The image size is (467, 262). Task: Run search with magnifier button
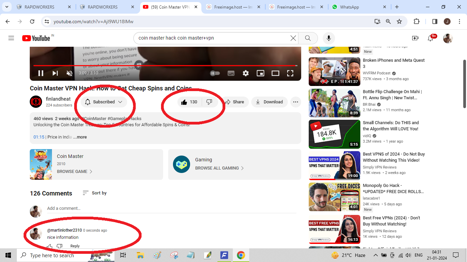tap(308, 38)
